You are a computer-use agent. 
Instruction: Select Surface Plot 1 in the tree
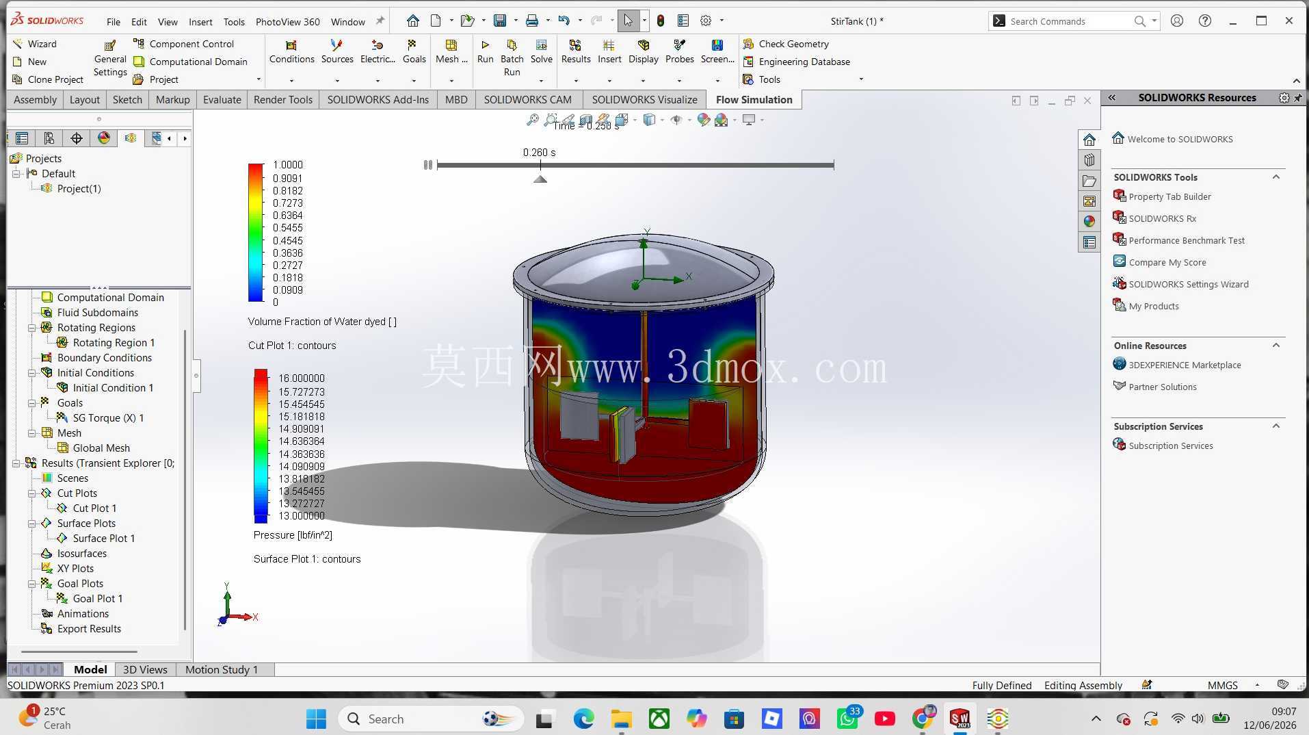pos(103,539)
